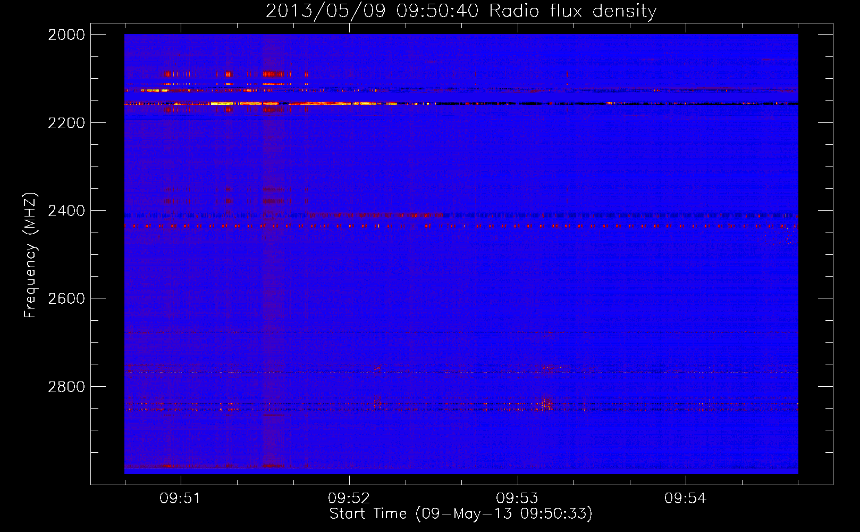
Task: Click the 09:52 time axis label
Action: [x=349, y=498]
